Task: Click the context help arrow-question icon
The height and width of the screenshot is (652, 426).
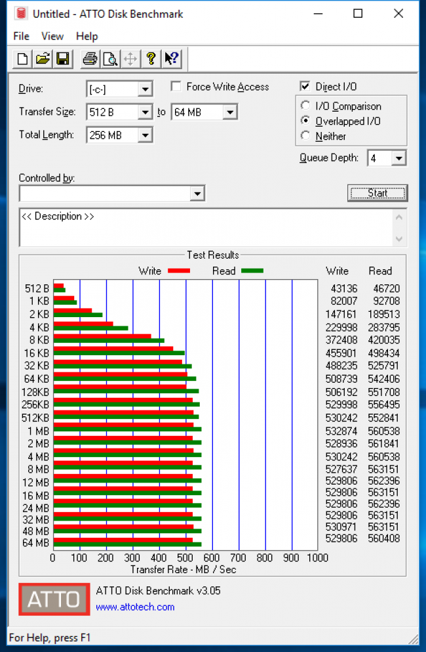Action: (171, 58)
